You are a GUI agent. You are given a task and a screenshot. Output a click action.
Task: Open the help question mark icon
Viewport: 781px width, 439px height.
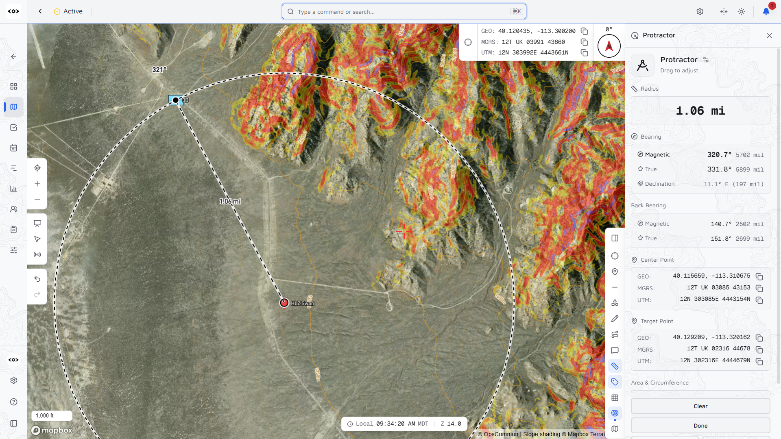(13, 402)
